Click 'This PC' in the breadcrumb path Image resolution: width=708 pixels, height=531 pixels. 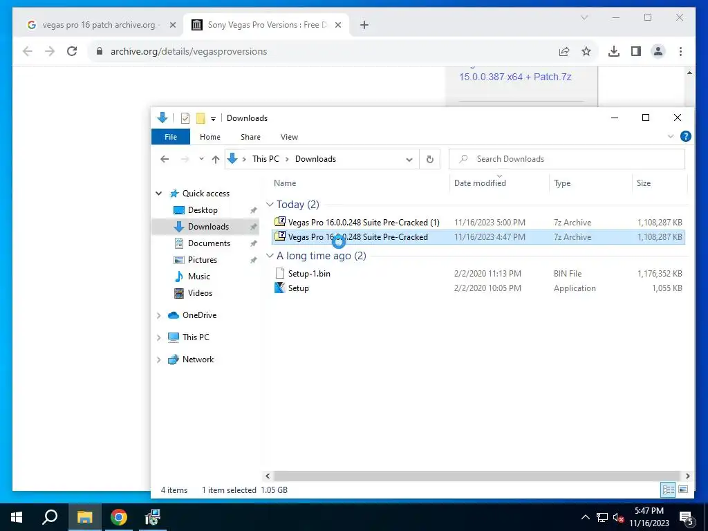tap(265, 159)
